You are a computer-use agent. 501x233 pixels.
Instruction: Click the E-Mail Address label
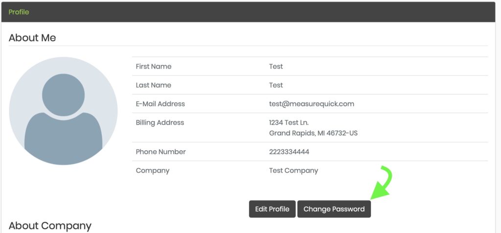click(160, 104)
